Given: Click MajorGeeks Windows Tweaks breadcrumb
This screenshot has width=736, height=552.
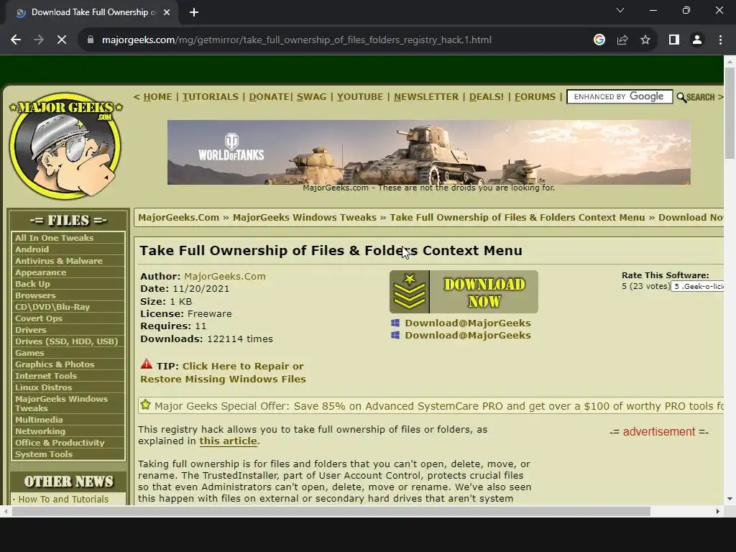Looking at the screenshot, I should pyautogui.click(x=305, y=217).
